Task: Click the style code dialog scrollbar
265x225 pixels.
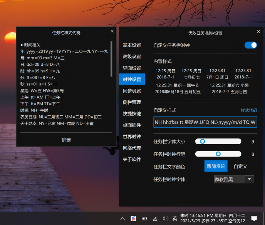Action: pyautogui.click(x=111, y=59)
